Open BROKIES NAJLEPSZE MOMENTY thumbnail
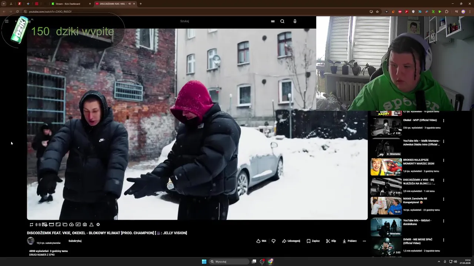The image size is (474, 266). (x=386, y=167)
